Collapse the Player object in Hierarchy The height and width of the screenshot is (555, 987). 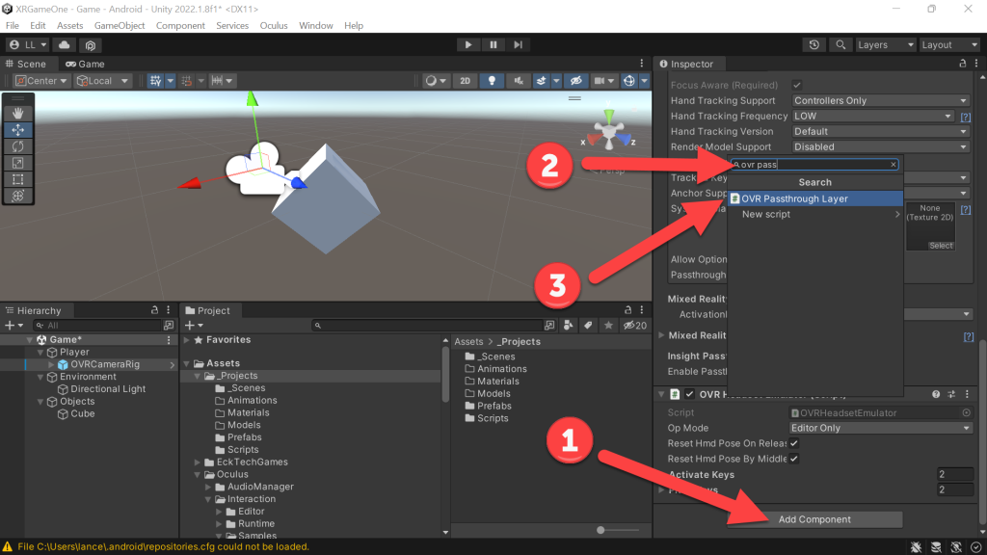click(x=40, y=353)
